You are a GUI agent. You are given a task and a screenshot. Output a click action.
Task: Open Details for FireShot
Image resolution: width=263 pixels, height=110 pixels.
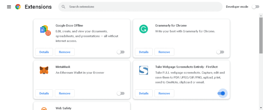144,93
